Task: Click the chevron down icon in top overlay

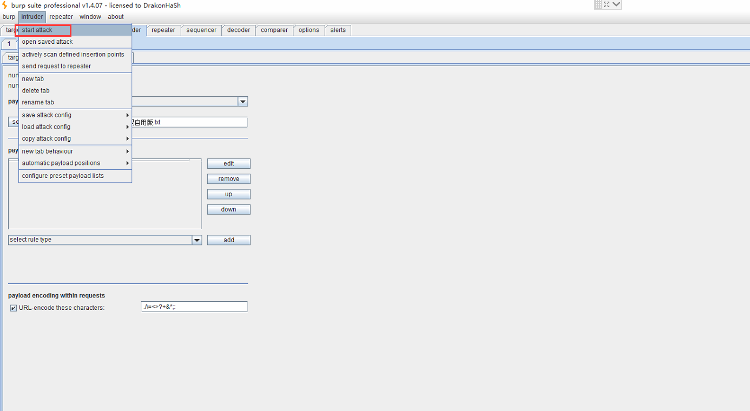Action: (616, 4)
